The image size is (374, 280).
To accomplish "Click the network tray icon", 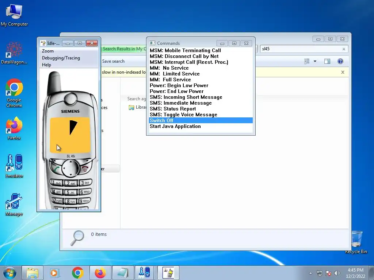I will tap(319, 273).
